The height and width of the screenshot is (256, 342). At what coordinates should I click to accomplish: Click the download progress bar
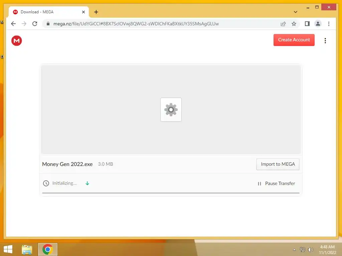171,193
